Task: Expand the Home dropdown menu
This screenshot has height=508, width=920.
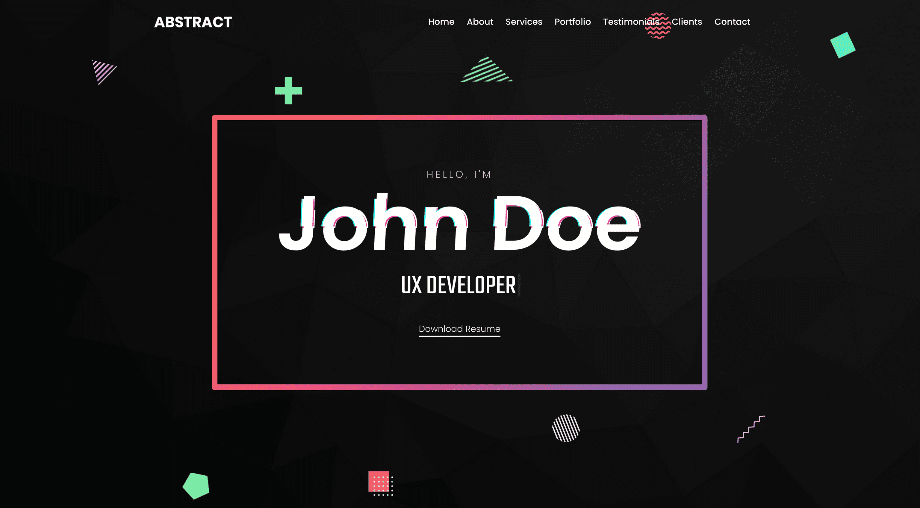Action: pyautogui.click(x=441, y=22)
